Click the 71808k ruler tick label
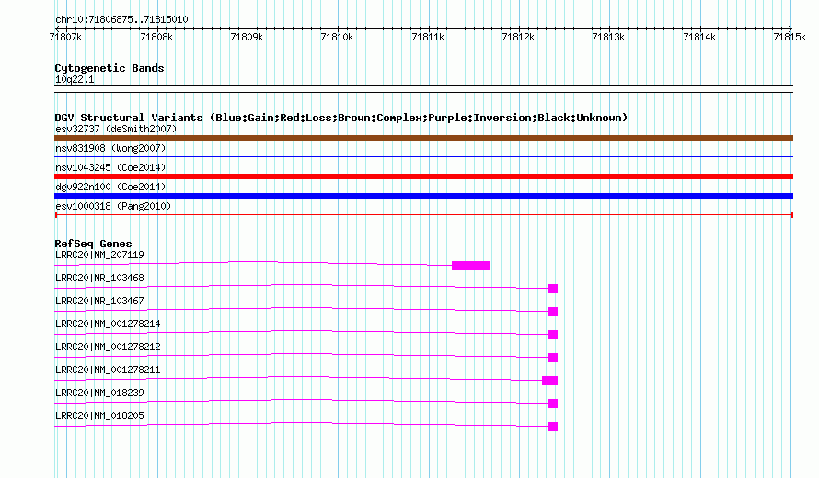The width and height of the screenshot is (819, 478). point(156,37)
